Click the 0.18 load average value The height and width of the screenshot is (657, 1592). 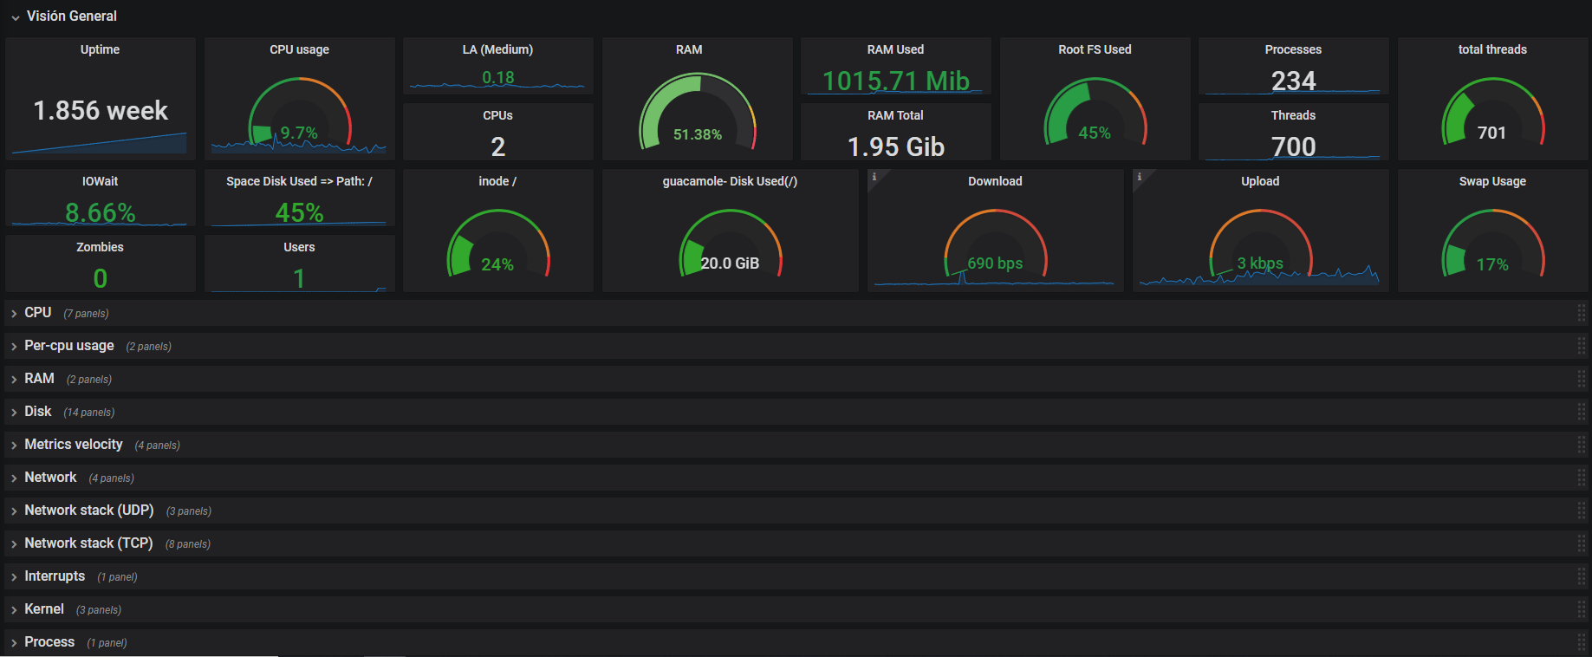[x=498, y=77]
